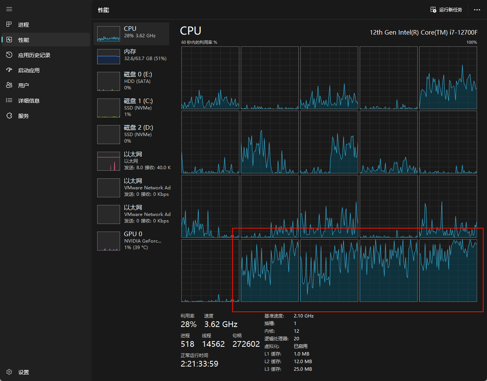Click 运行新任务 run new task button
Image resolution: width=487 pixels, height=381 pixels.
click(446, 10)
